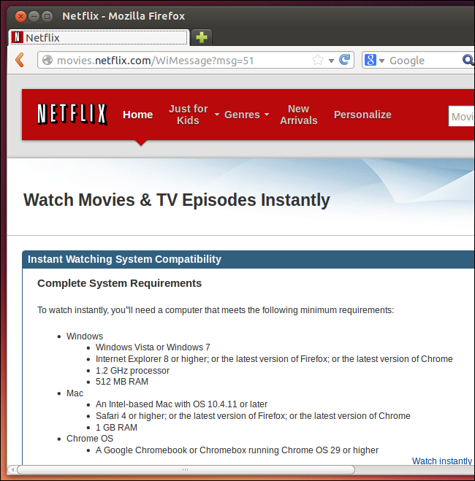
Task: Click the magnifier icon in the Google search bar
Action: pos(468,60)
